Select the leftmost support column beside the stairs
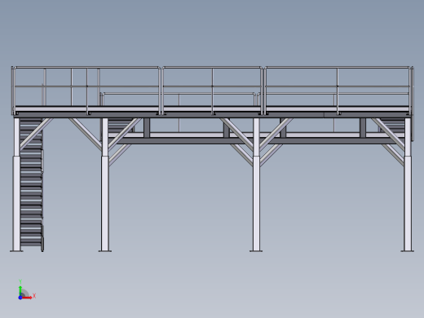Screen dimensions: 424x318 coord(16,184)
